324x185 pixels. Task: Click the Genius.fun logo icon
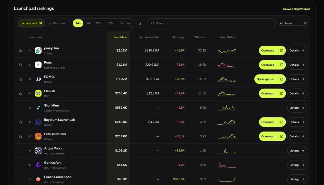(x=38, y=165)
